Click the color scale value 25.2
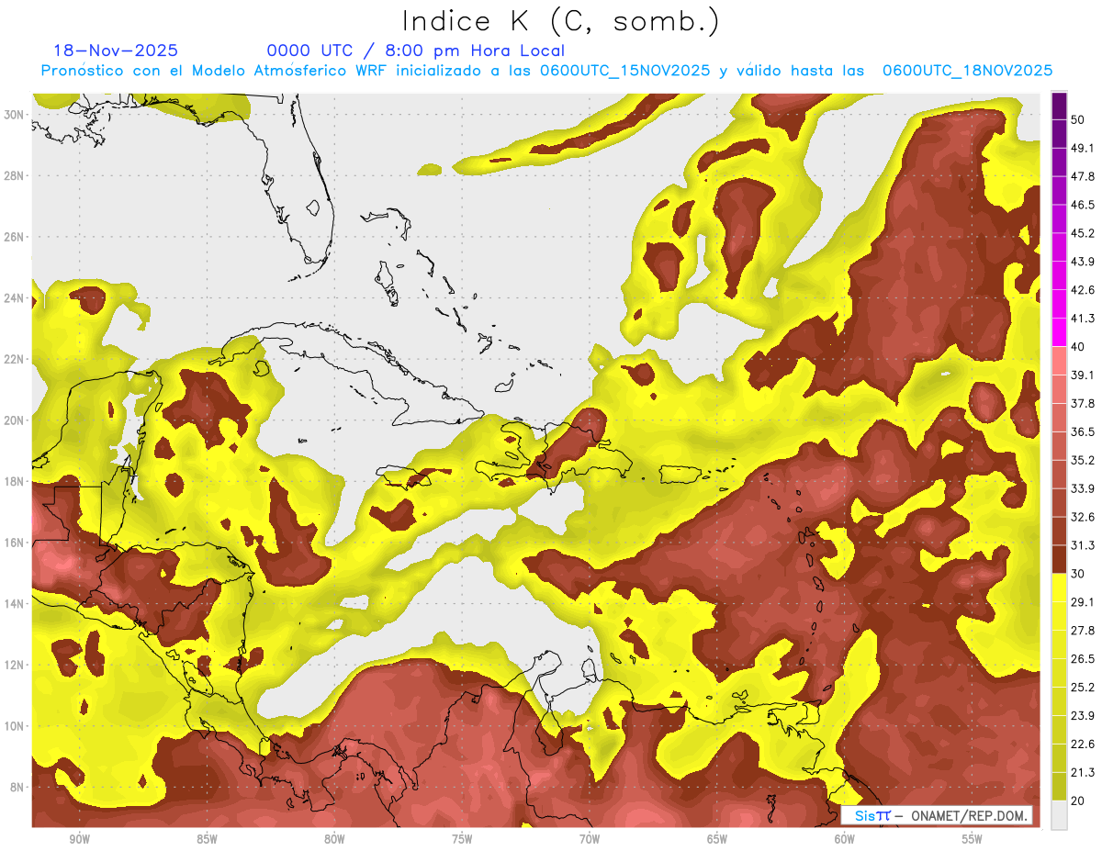1102x851 pixels. tap(1082, 687)
